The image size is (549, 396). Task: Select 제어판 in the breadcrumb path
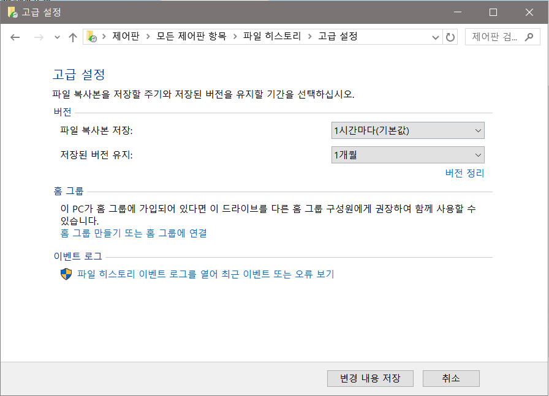[125, 37]
